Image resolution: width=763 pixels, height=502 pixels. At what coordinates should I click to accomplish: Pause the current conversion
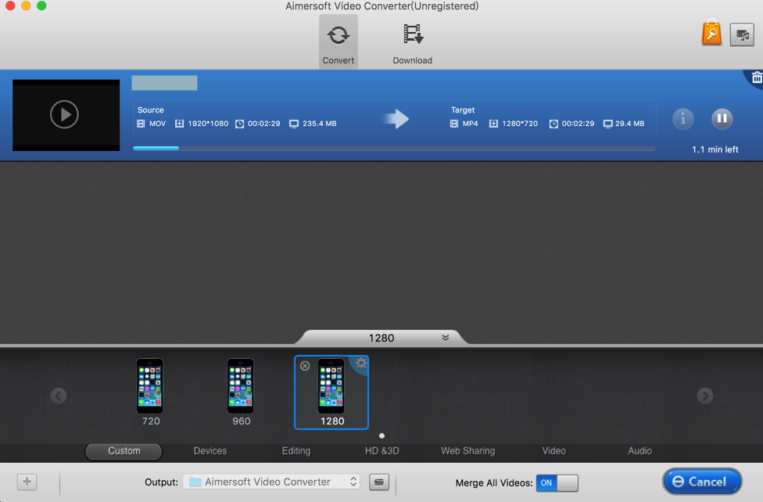pos(722,119)
